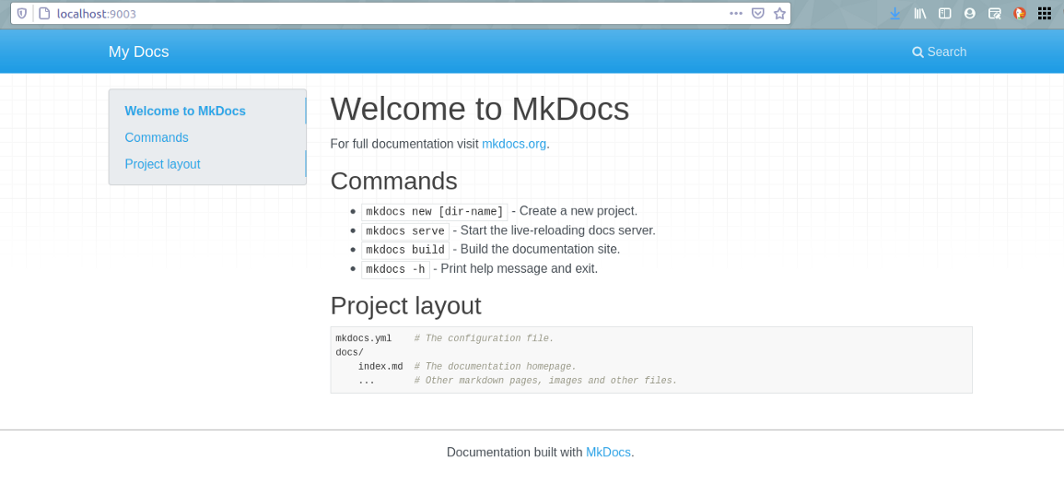Click the Welcome to MkDocs main heading
Viewport: 1064px width, 483px height.
[480, 109]
